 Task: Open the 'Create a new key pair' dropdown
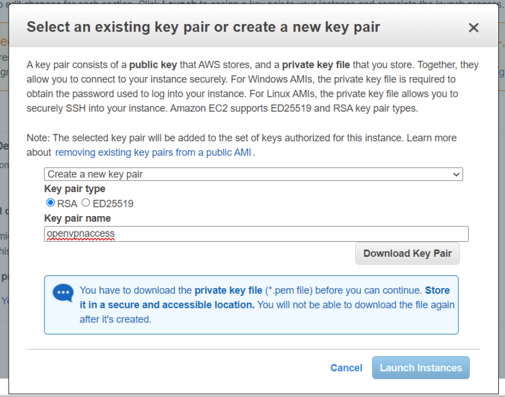click(x=252, y=174)
